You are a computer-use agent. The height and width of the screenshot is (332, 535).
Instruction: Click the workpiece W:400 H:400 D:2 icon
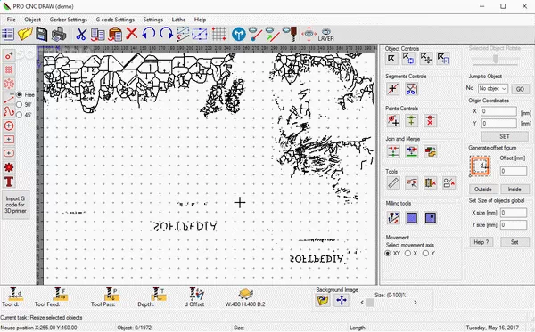(x=245, y=294)
